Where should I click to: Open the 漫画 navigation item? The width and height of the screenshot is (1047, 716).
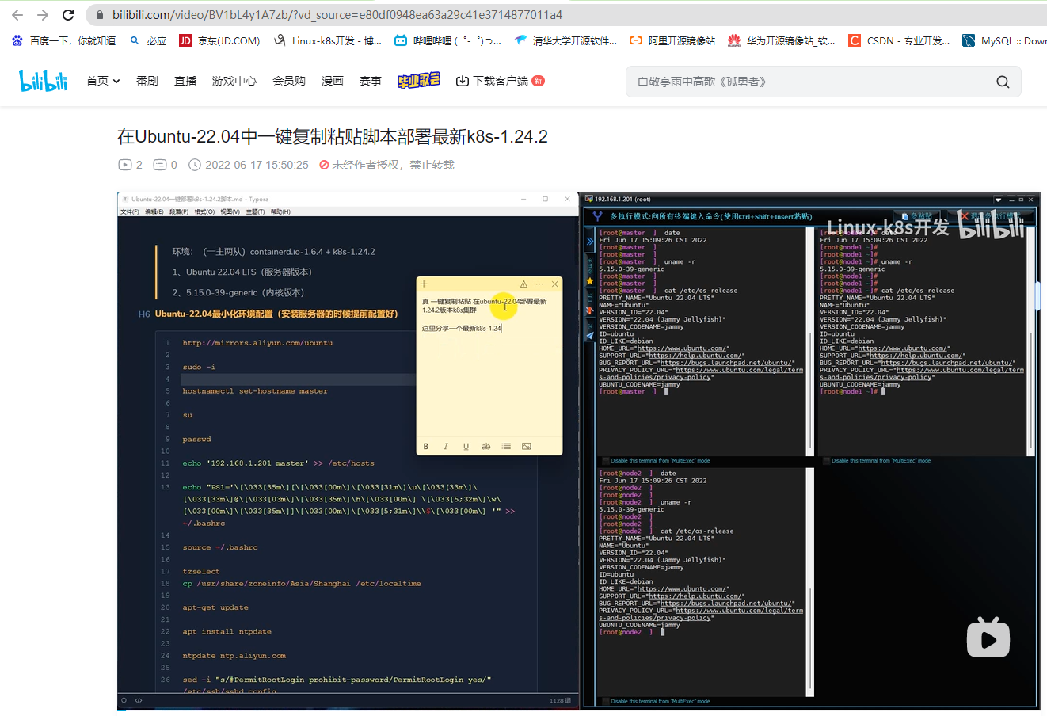tap(333, 81)
